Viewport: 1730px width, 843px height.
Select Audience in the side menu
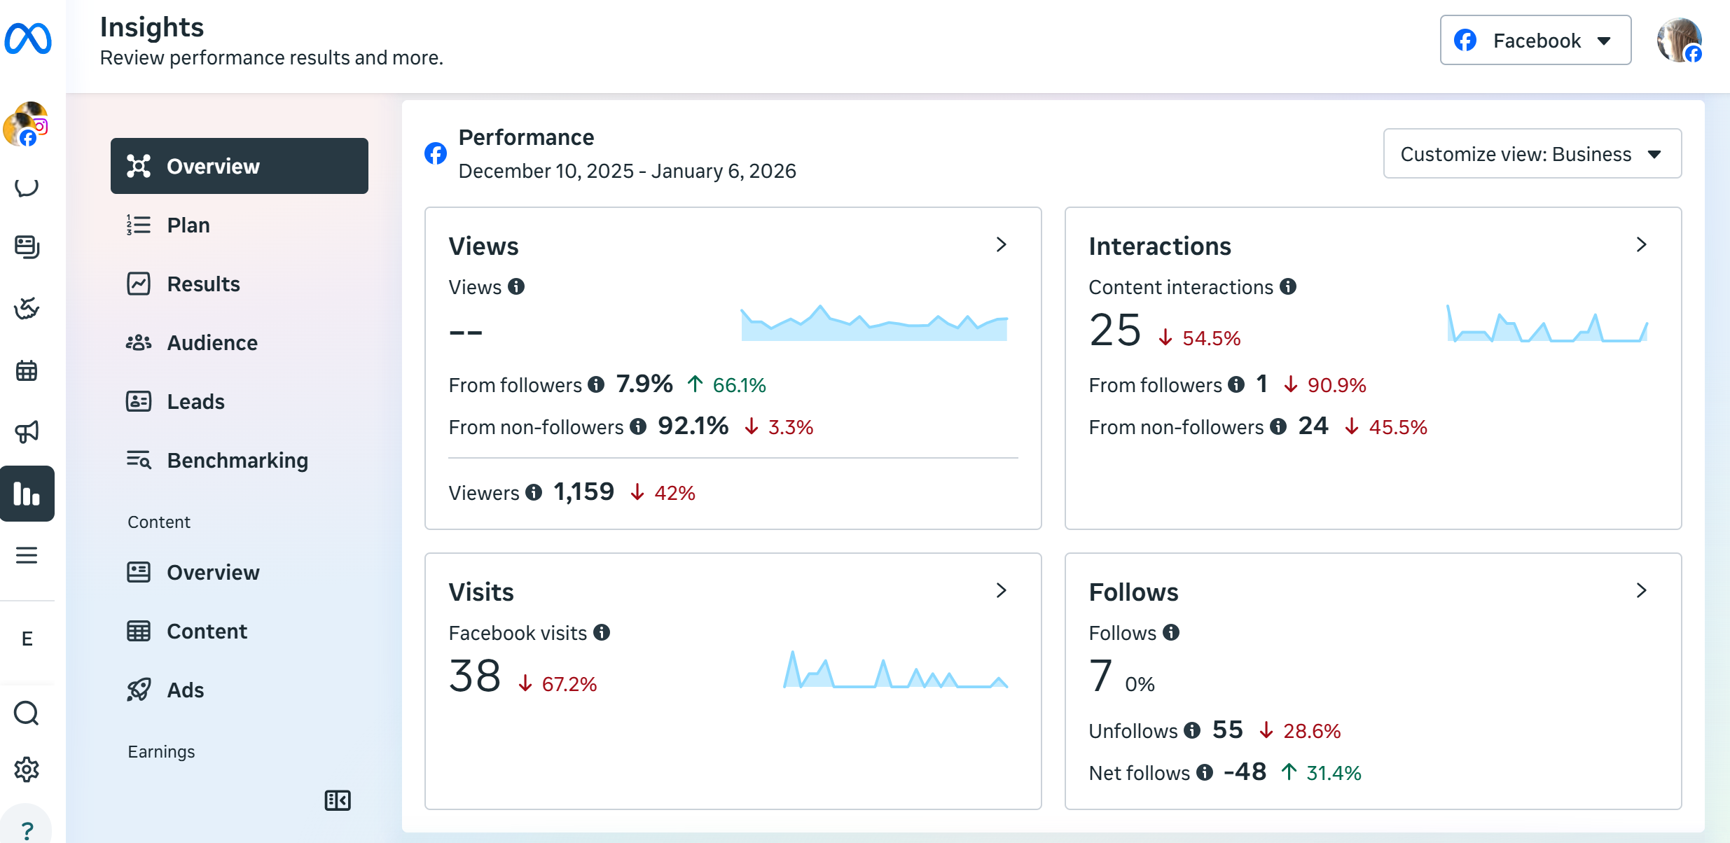coord(212,342)
